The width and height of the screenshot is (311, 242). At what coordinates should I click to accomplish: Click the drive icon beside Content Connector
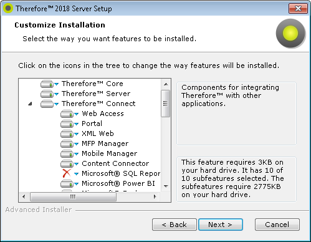pyautogui.click(x=67, y=163)
